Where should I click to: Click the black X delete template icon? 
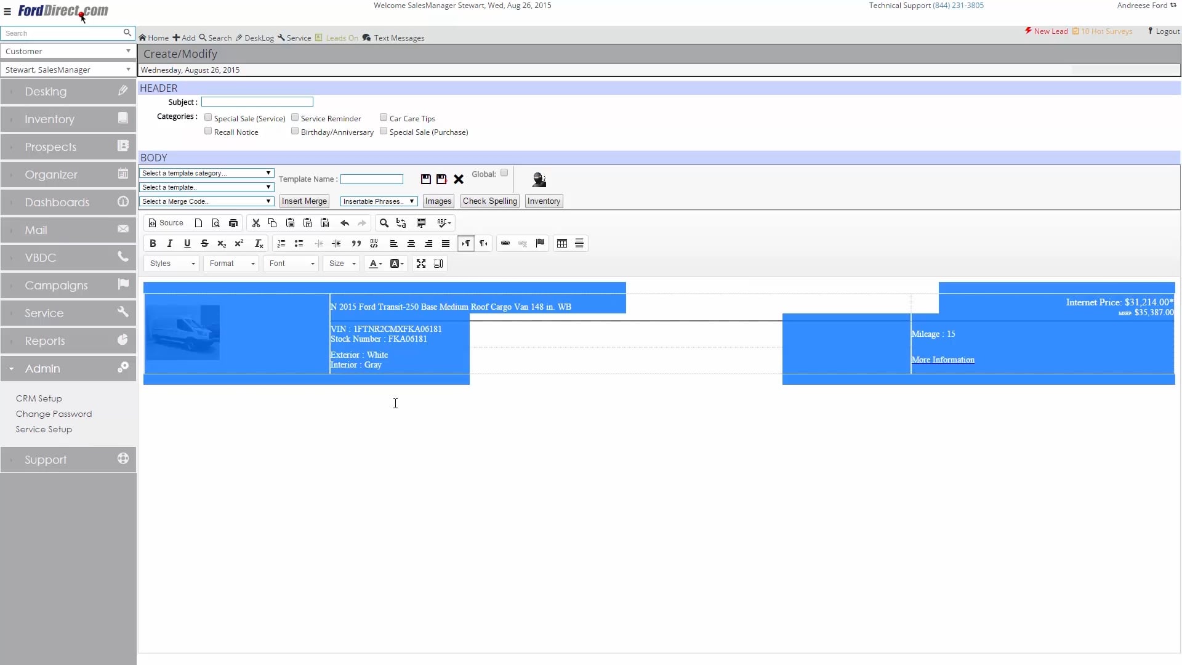(459, 179)
